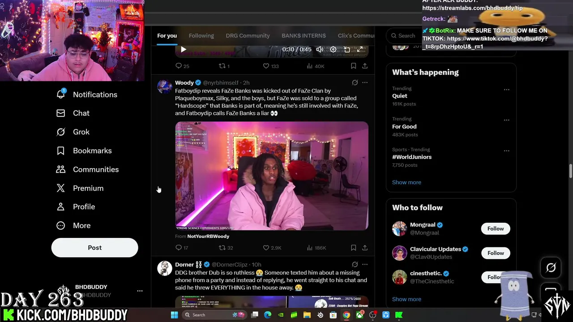This screenshot has width=573, height=322.
Task: Open options for the #WorldJuniors trend
Action: (506, 151)
